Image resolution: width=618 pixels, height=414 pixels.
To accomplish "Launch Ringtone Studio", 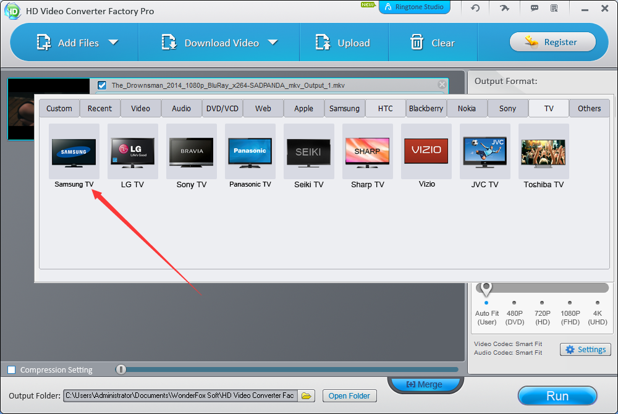I will 414,7.
